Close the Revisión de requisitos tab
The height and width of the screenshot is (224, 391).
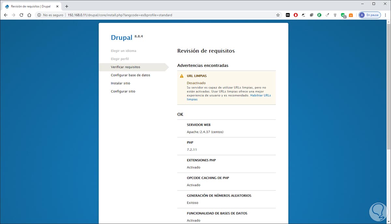57,6
